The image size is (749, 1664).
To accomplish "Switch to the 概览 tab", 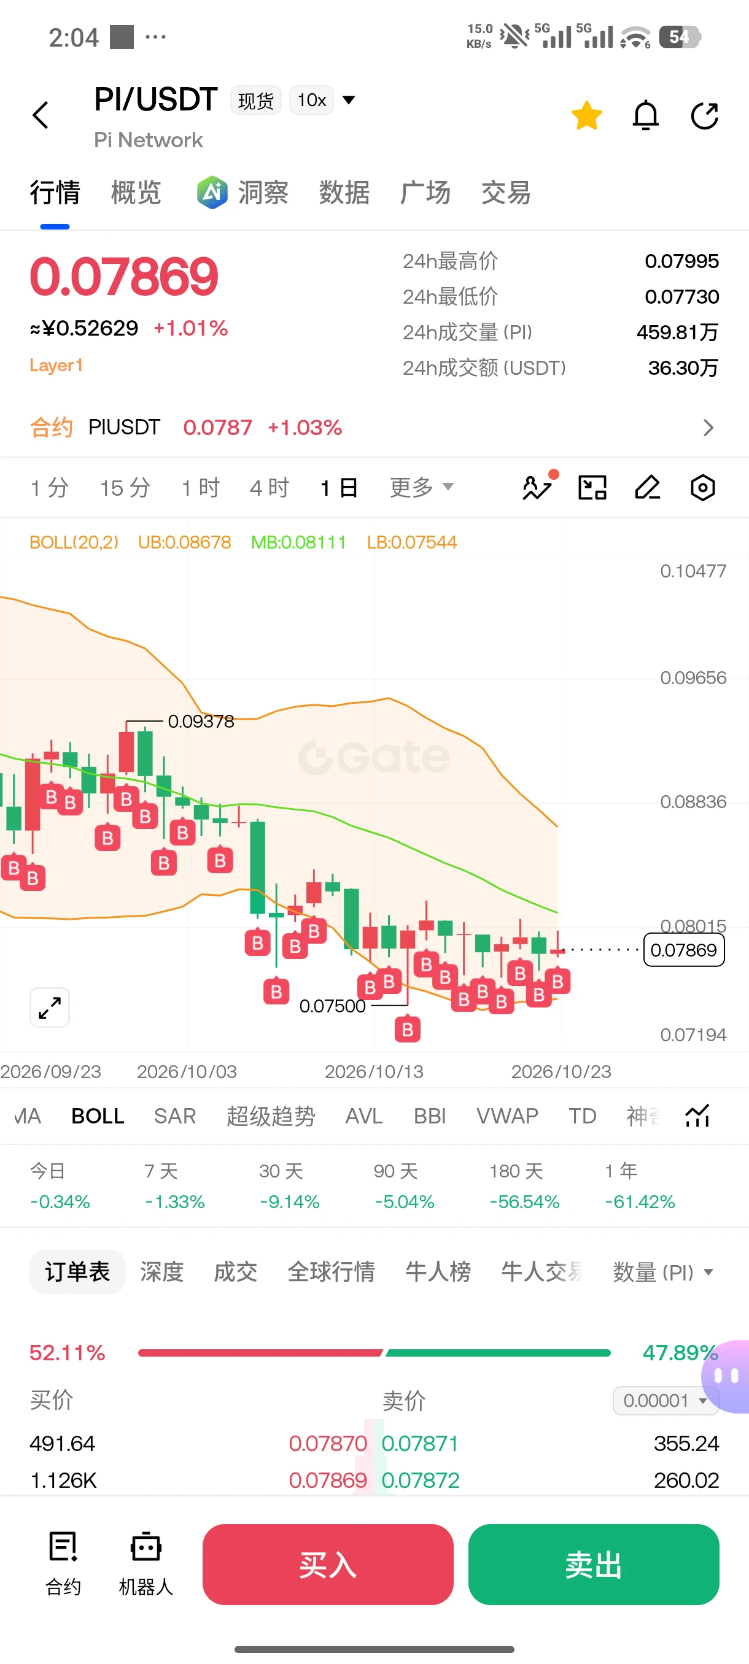I will coord(136,193).
